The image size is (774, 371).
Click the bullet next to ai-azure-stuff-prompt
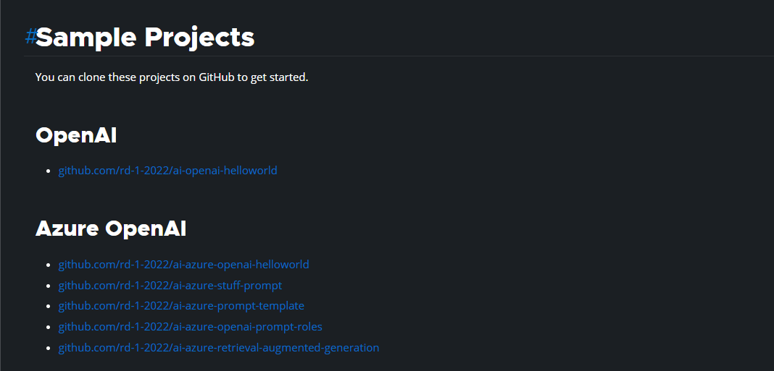pos(49,286)
